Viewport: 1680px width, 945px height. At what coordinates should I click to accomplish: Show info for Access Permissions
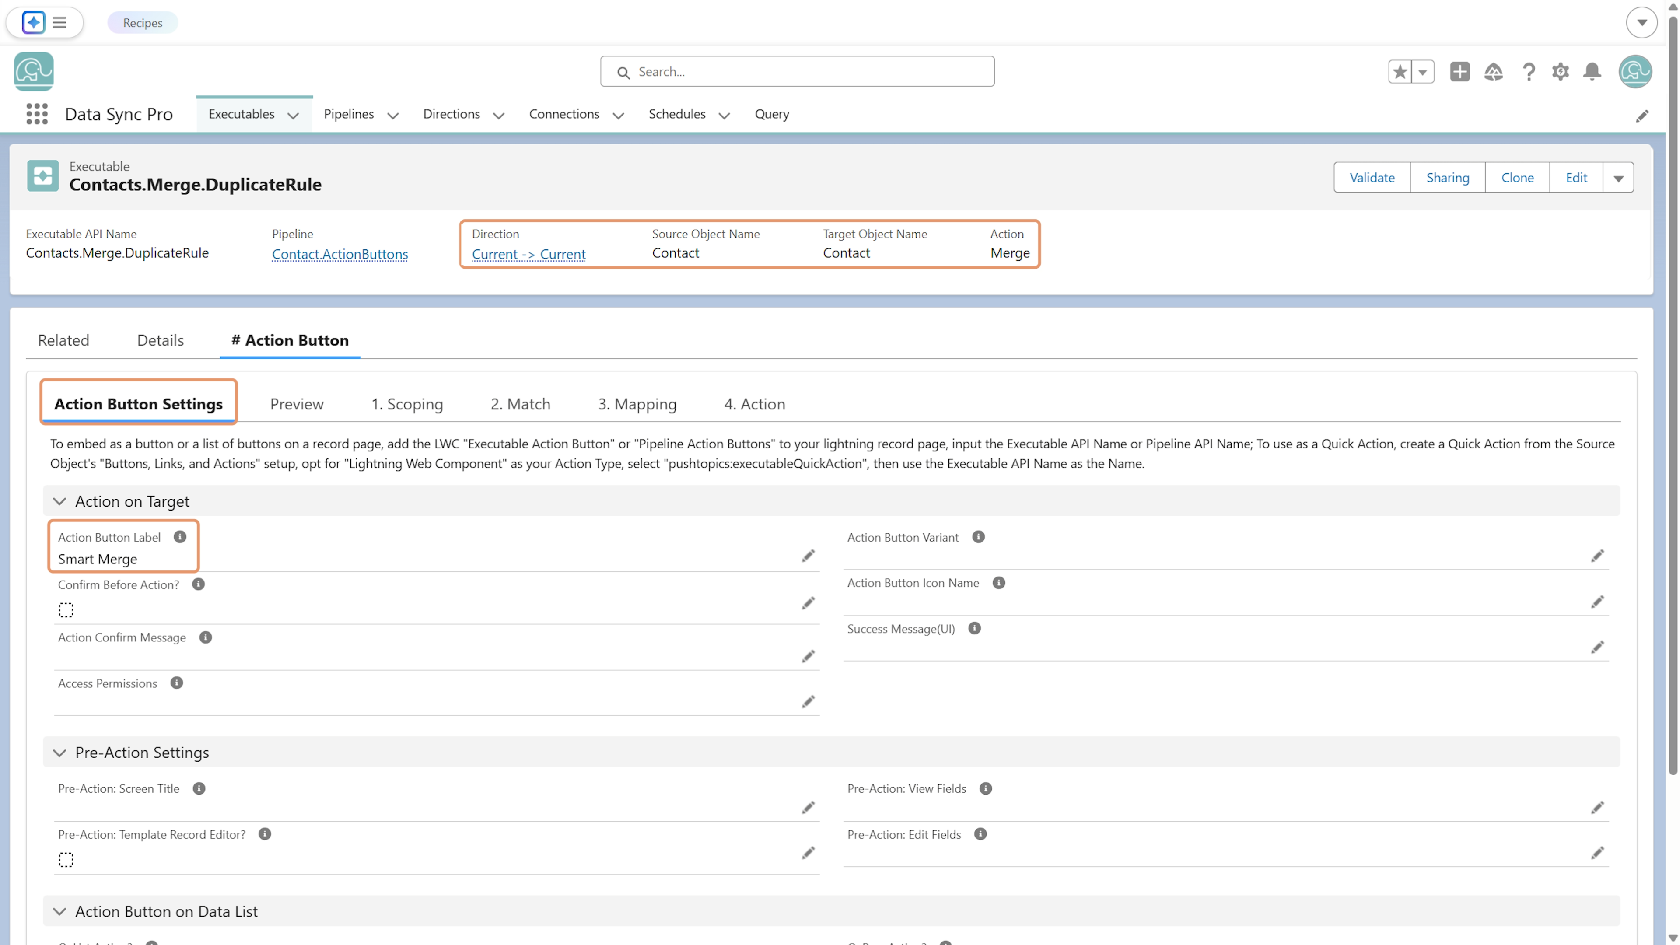177,683
